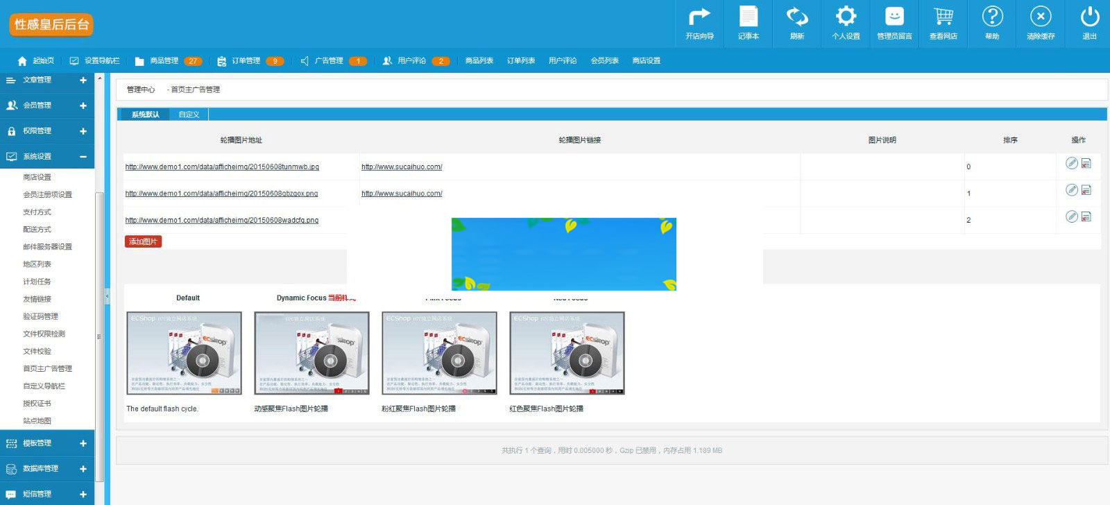Click edit icon for first carousel image row

click(x=1071, y=163)
